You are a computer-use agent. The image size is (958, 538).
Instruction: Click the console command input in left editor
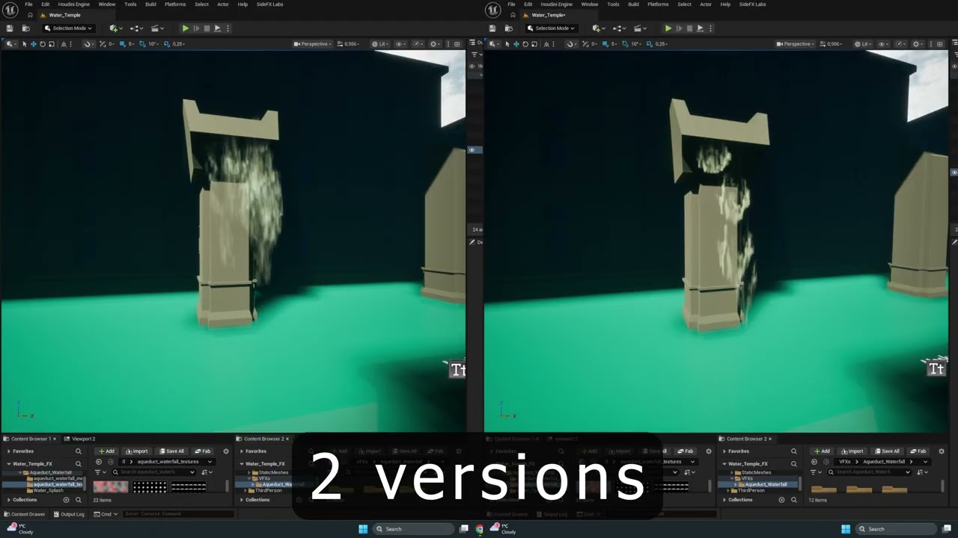coord(179,514)
